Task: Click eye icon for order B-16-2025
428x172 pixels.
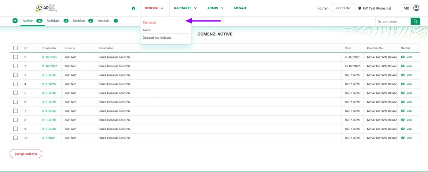Action: coord(403,57)
